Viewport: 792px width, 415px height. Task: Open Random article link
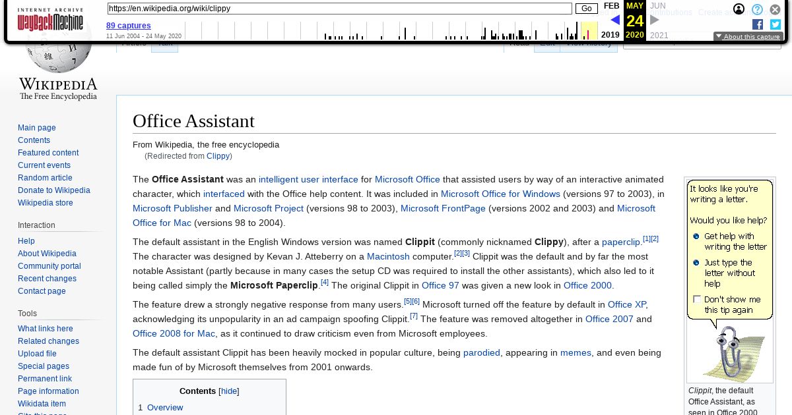45,178
